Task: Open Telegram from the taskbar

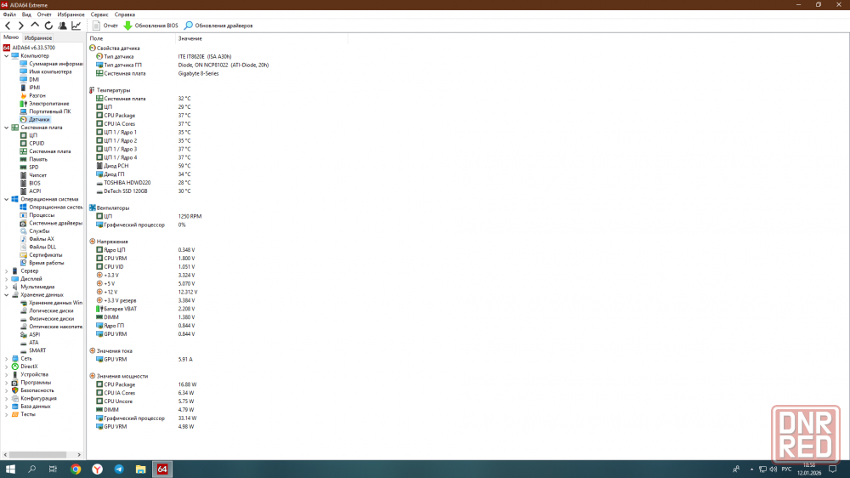Action: (x=118, y=469)
